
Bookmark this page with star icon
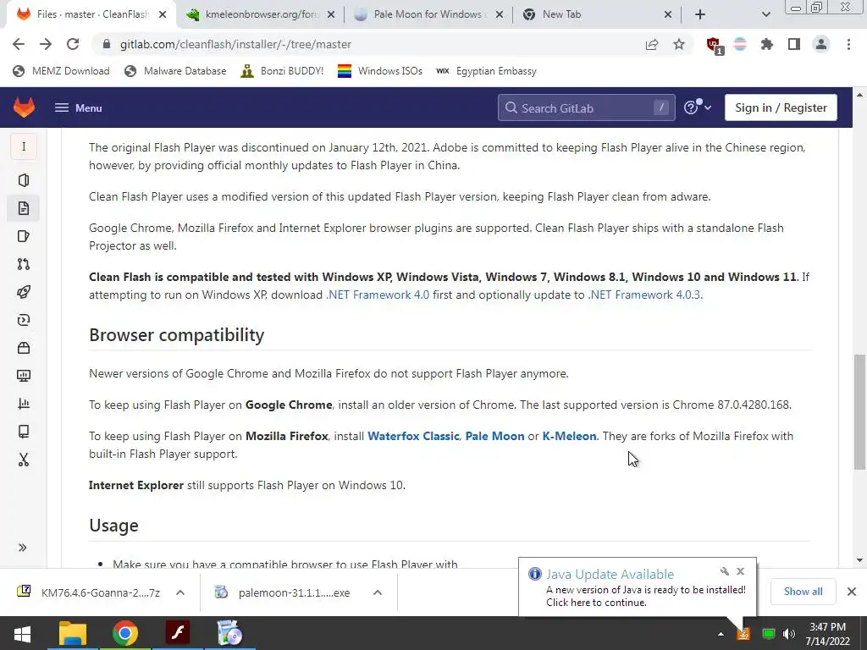pos(679,44)
